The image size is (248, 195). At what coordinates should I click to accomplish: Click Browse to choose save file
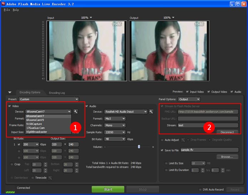(x=227, y=157)
